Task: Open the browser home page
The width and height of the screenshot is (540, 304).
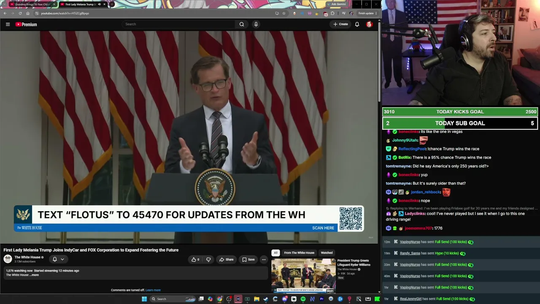Action: pyautogui.click(x=28, y=13)
